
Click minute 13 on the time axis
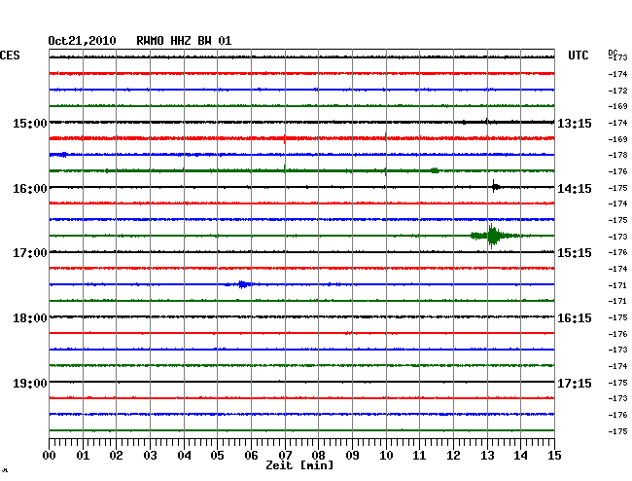coord(487,456)
